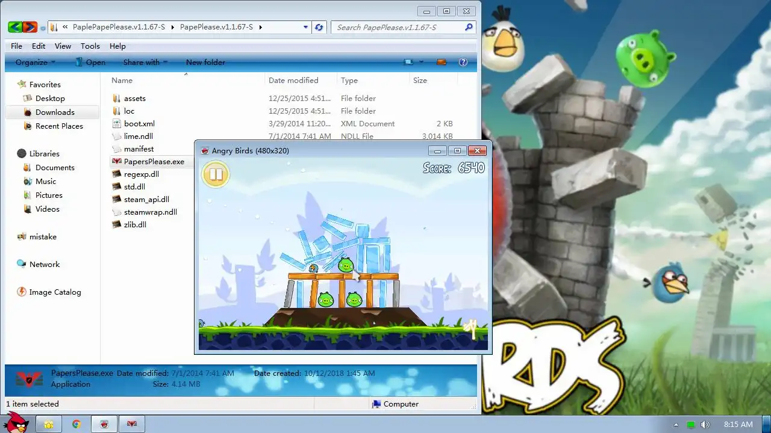Open the folder taskbar button
The width and height of the screenshot is (771, 433).
(x=49, y=424)
